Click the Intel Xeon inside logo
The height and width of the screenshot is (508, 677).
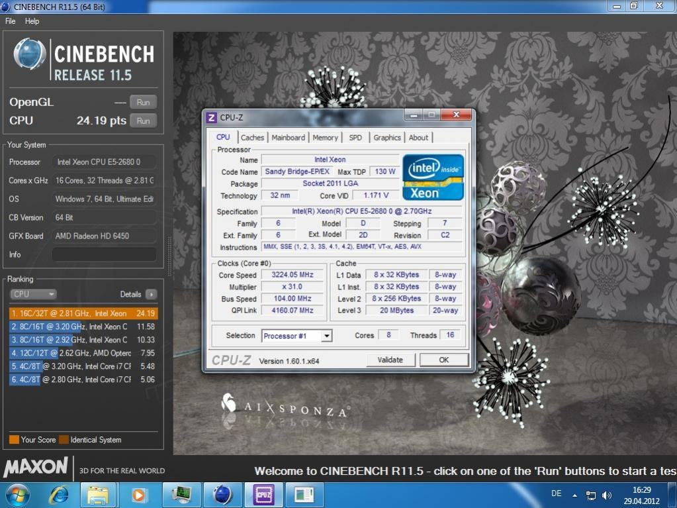pyautogui.click(x=433, y=177)
